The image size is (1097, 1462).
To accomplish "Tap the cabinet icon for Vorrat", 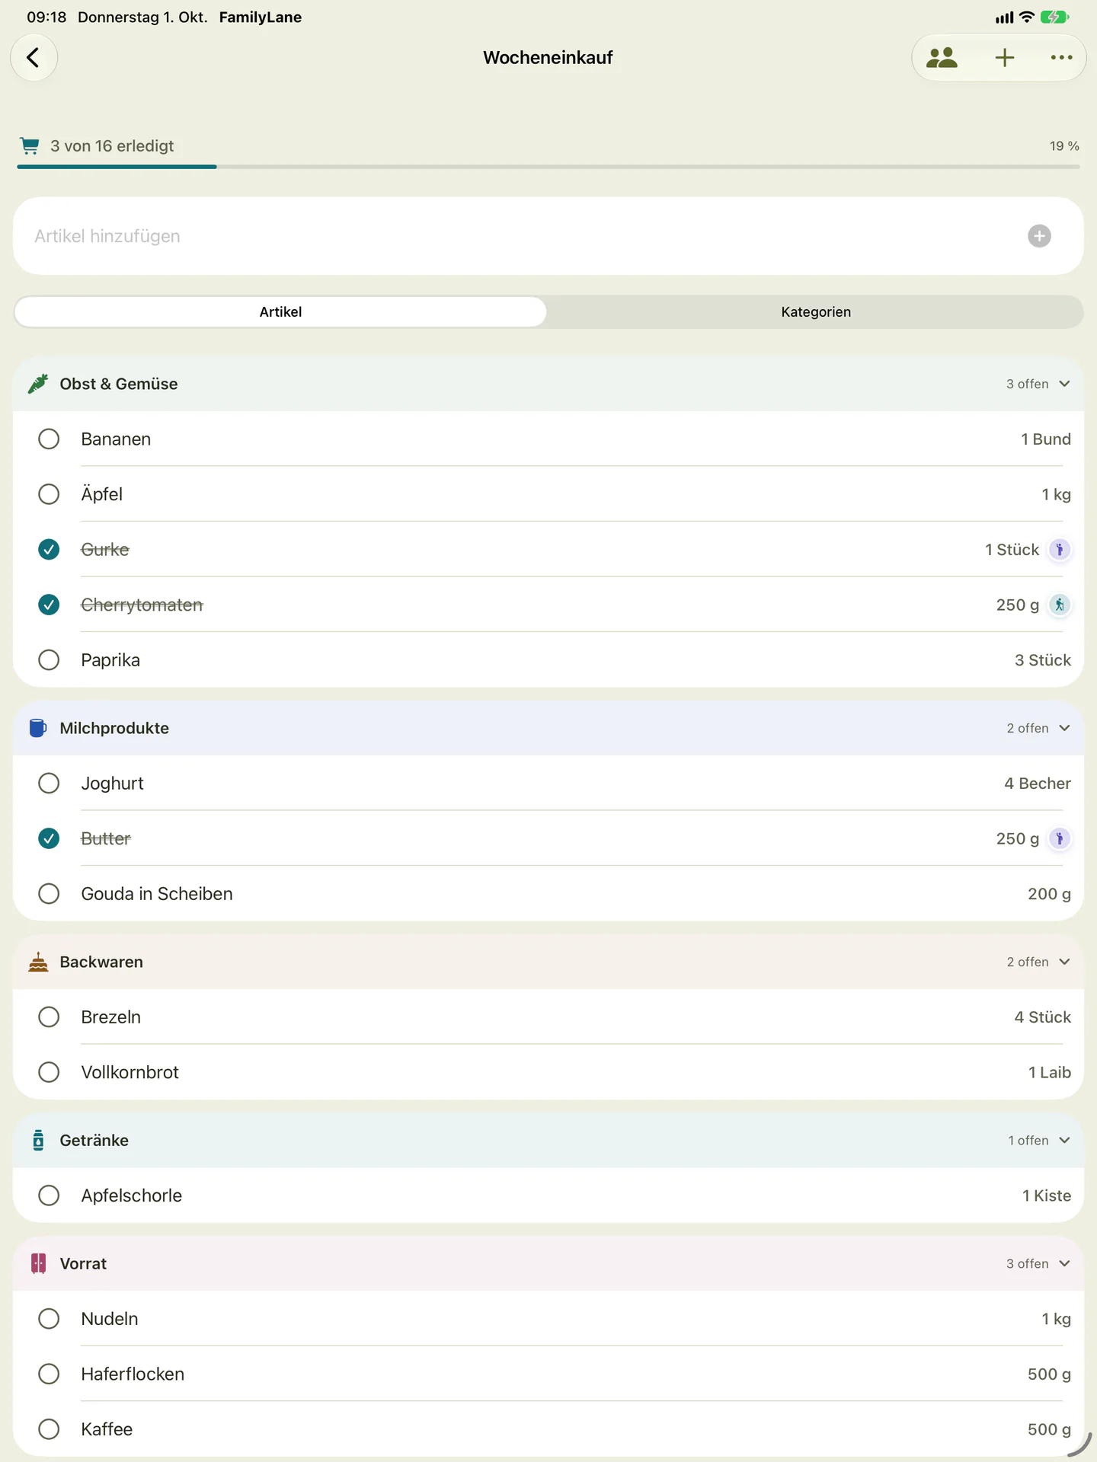I will tap(38, 1263).
